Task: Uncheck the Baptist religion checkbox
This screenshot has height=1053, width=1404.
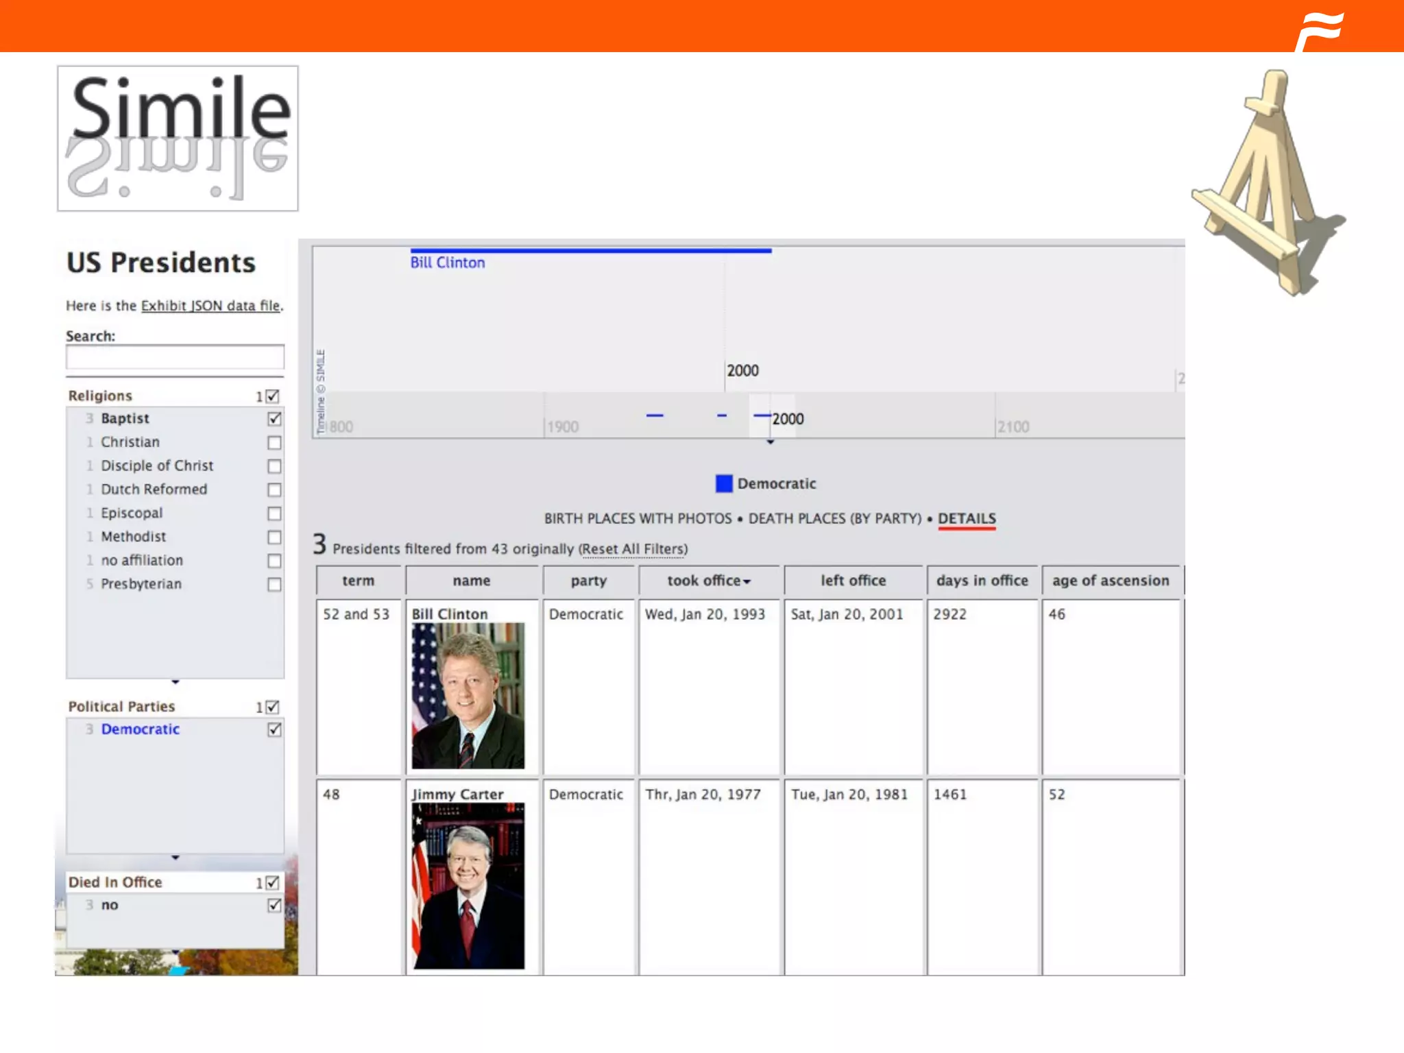Action: point(274,419)
